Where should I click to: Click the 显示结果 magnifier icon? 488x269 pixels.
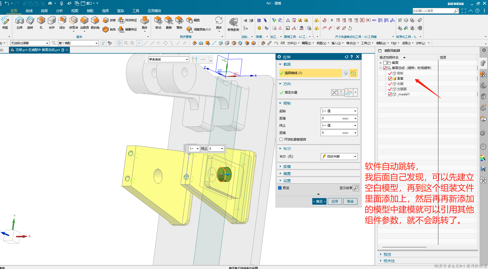(356, 188)
